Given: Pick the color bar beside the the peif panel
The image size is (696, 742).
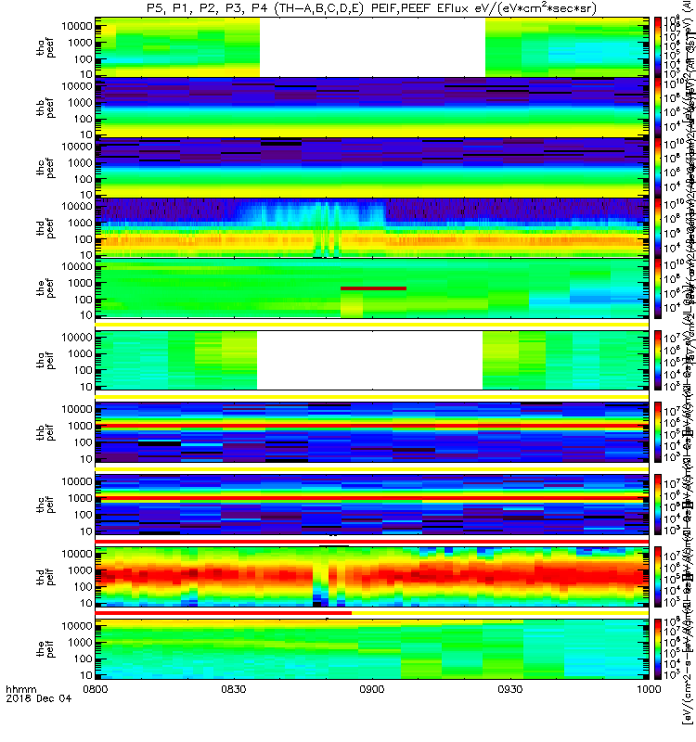Looking at the screenshot, I should coord(658,648).
